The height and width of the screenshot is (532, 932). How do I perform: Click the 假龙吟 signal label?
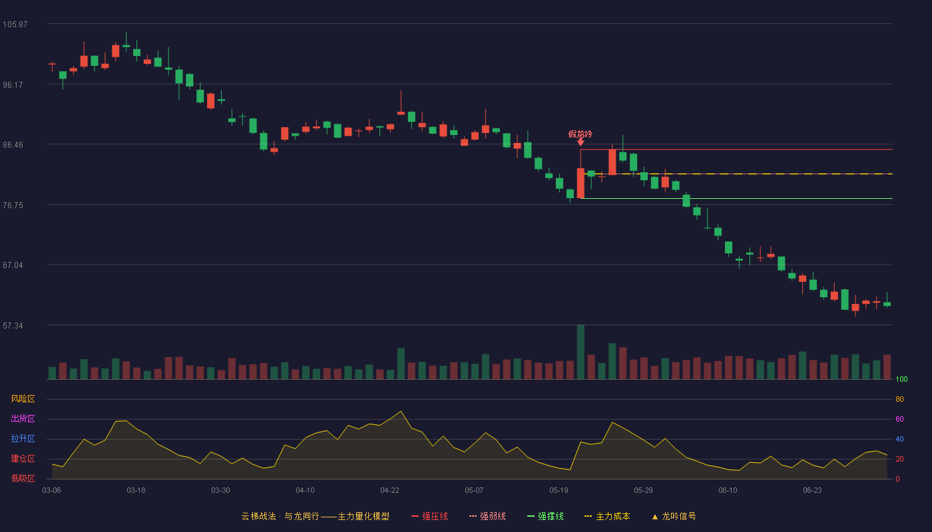tap(581, 134)
